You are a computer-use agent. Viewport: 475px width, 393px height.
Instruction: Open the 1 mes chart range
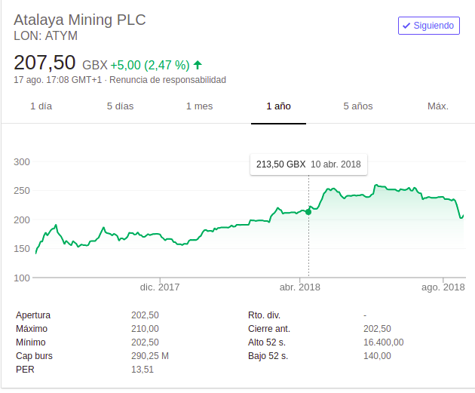(199, 106)
